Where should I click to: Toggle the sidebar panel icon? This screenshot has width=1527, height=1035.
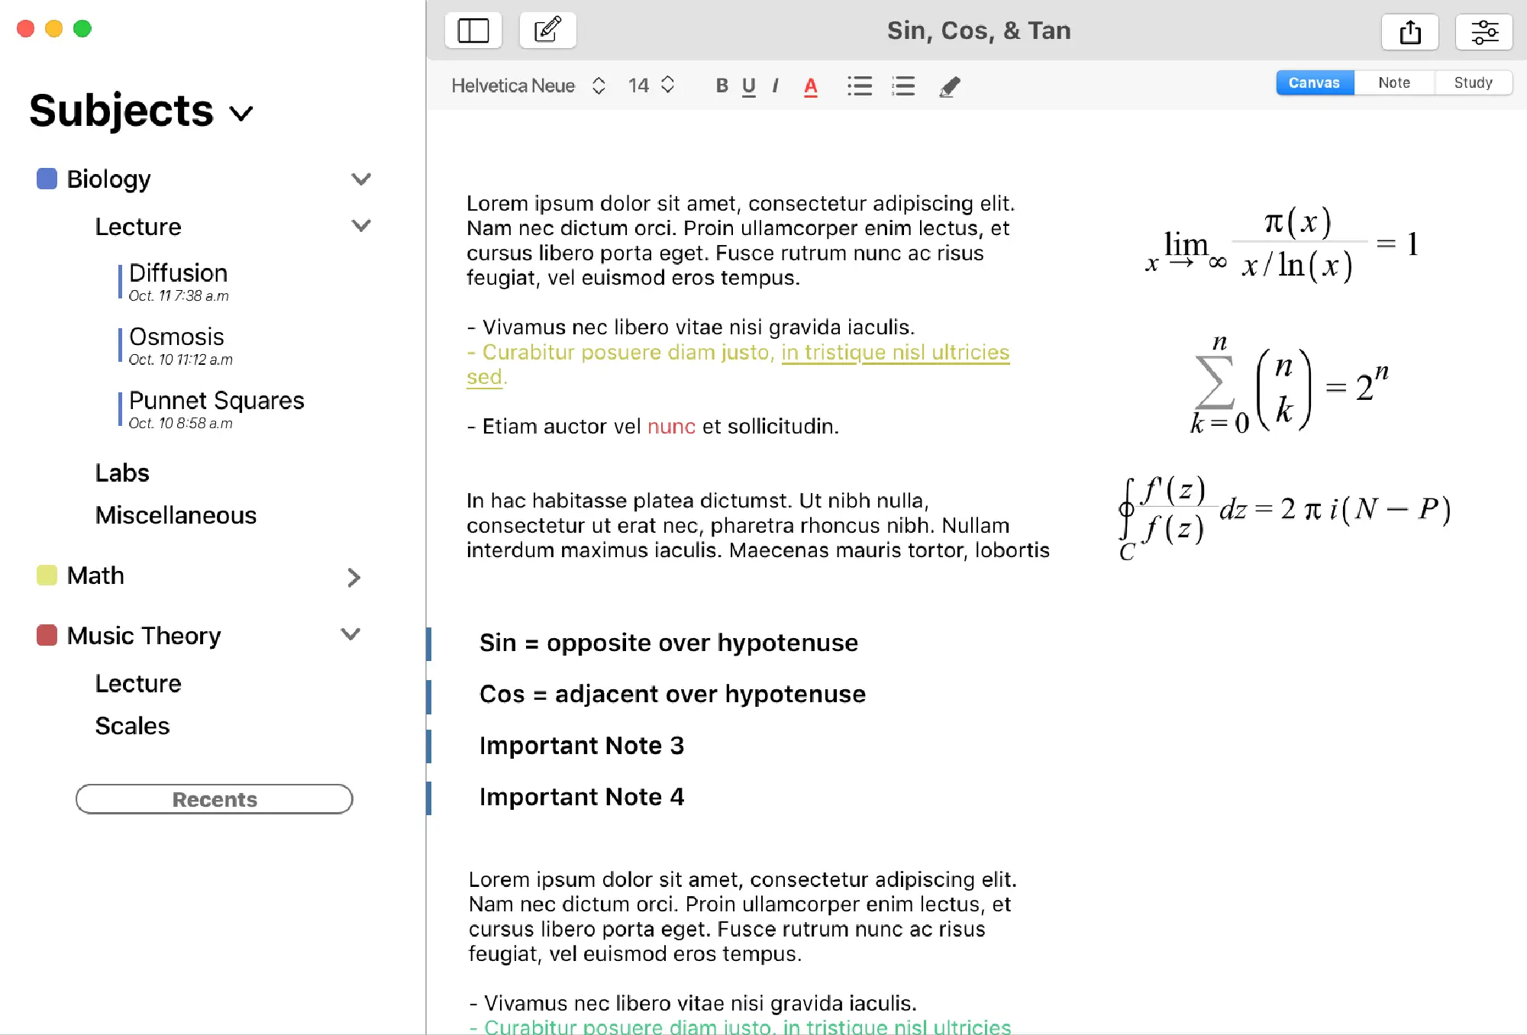(x=473, y=31)
